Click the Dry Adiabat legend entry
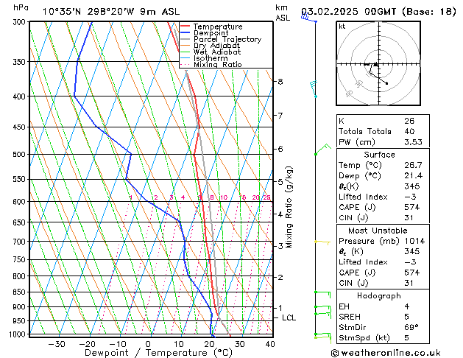463x358 pixels. pyautogui.click(x=211, y=46)
